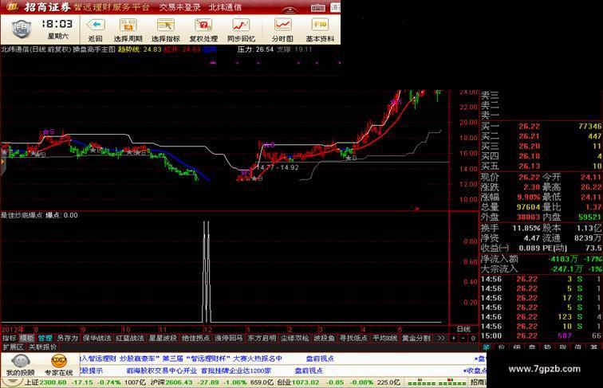Screen dimensions: 603x388
Task: Open 我的投顾 avatar icon
Action: [x=21, y=362]
